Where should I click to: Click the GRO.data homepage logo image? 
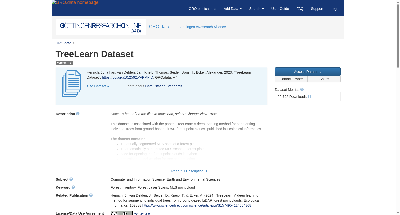75,3
